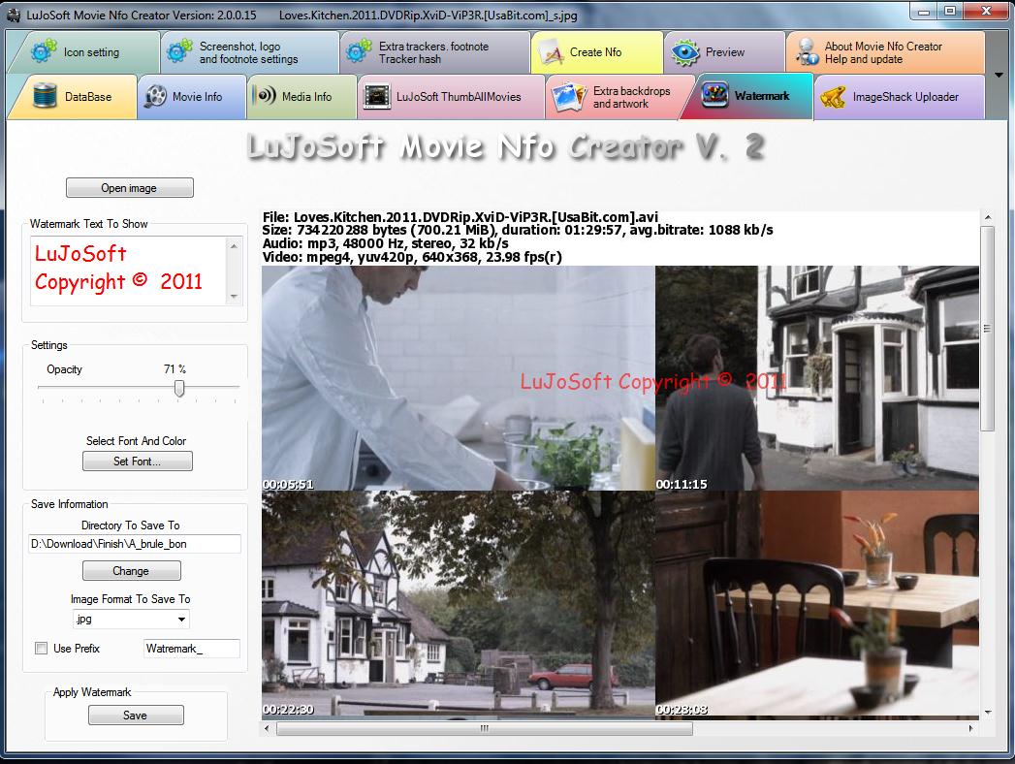The width and height of the screenshot is (1015, 764).
Task: Click the tab strip overflow arrow
Action: click(x=999, y=75)
